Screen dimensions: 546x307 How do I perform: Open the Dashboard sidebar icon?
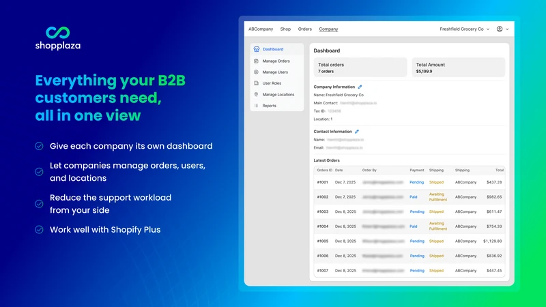[257, 49]
